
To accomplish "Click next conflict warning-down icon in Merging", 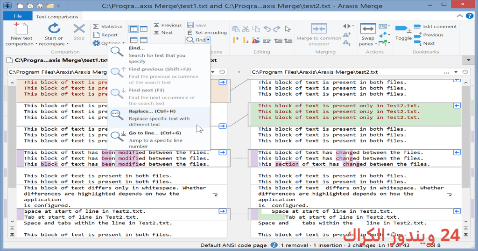I will pos(347,43).
